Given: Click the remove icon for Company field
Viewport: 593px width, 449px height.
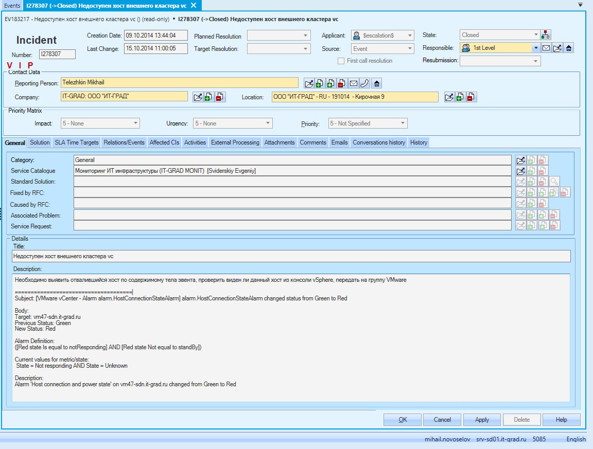Looking at the screenshot, I should tap(220, 97).
